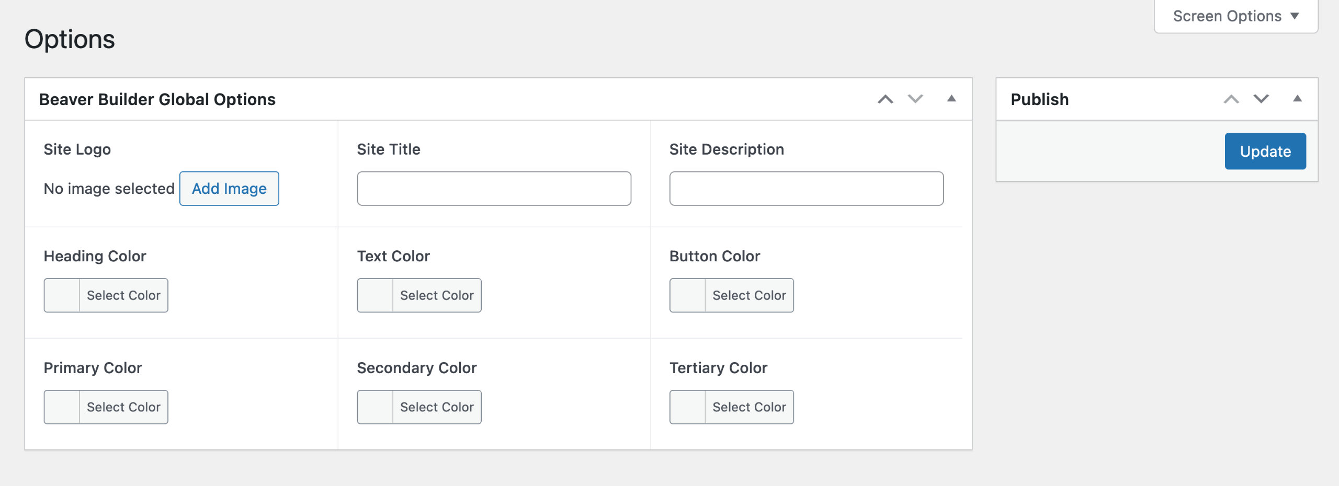The image size is (1339, 486).
Task: Select Color for Heading Color
Action: pos(123,295)
